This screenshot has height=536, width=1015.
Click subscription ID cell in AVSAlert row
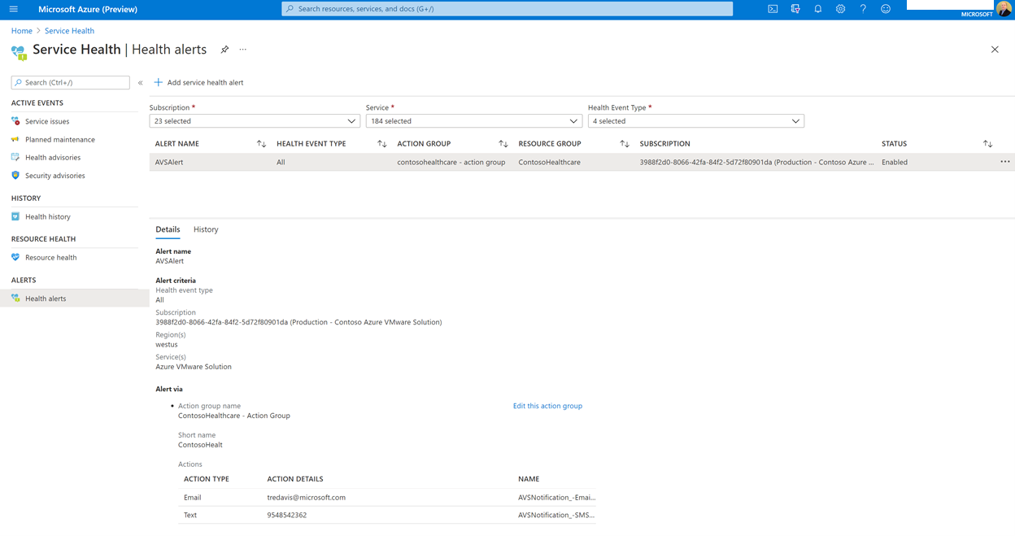pos(756,162)
